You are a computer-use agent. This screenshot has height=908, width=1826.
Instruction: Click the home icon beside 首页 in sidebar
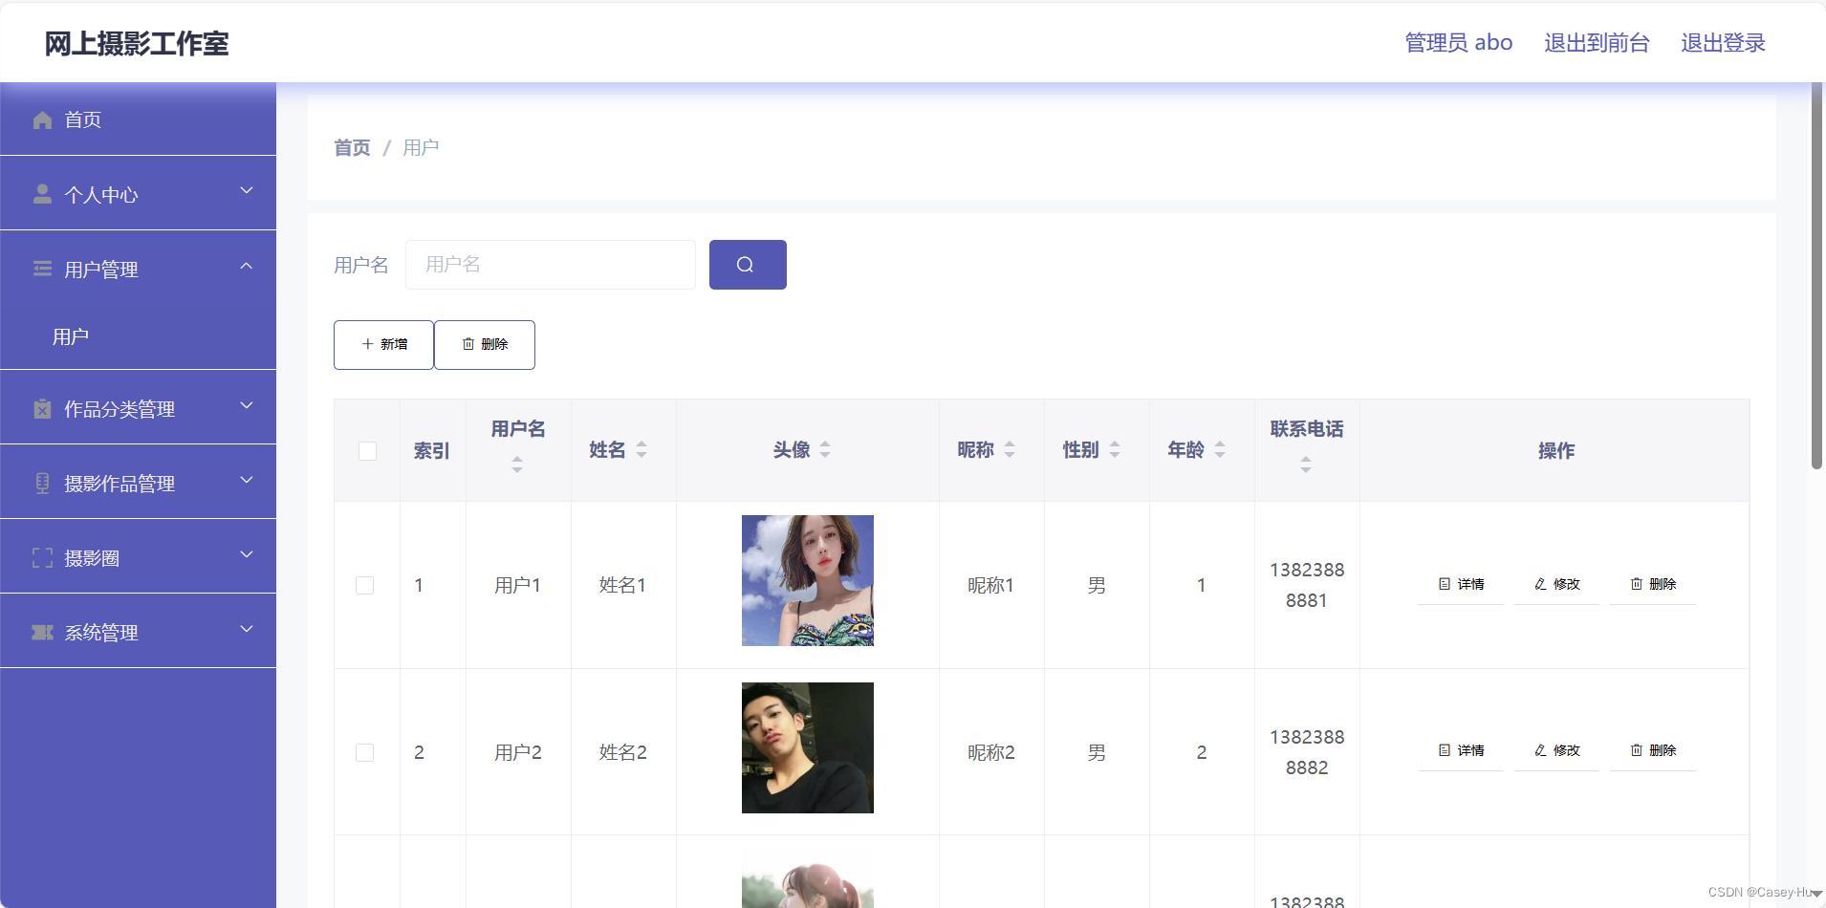tap(42, 119)
